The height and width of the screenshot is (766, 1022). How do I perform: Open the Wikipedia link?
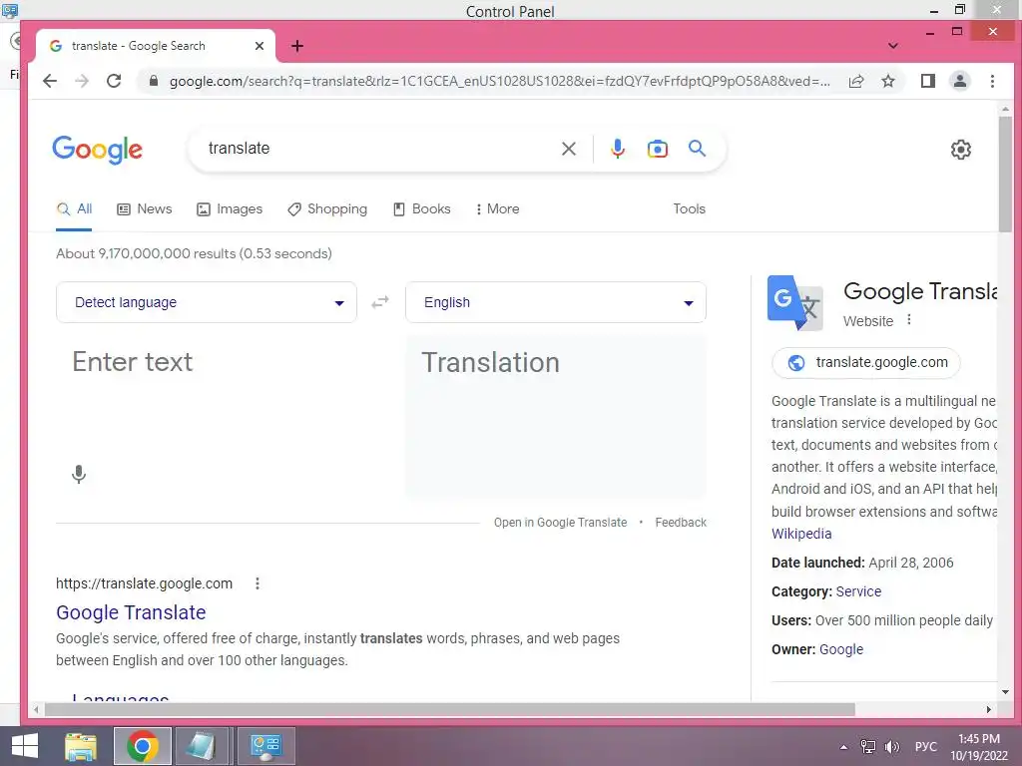click(801, 534)
